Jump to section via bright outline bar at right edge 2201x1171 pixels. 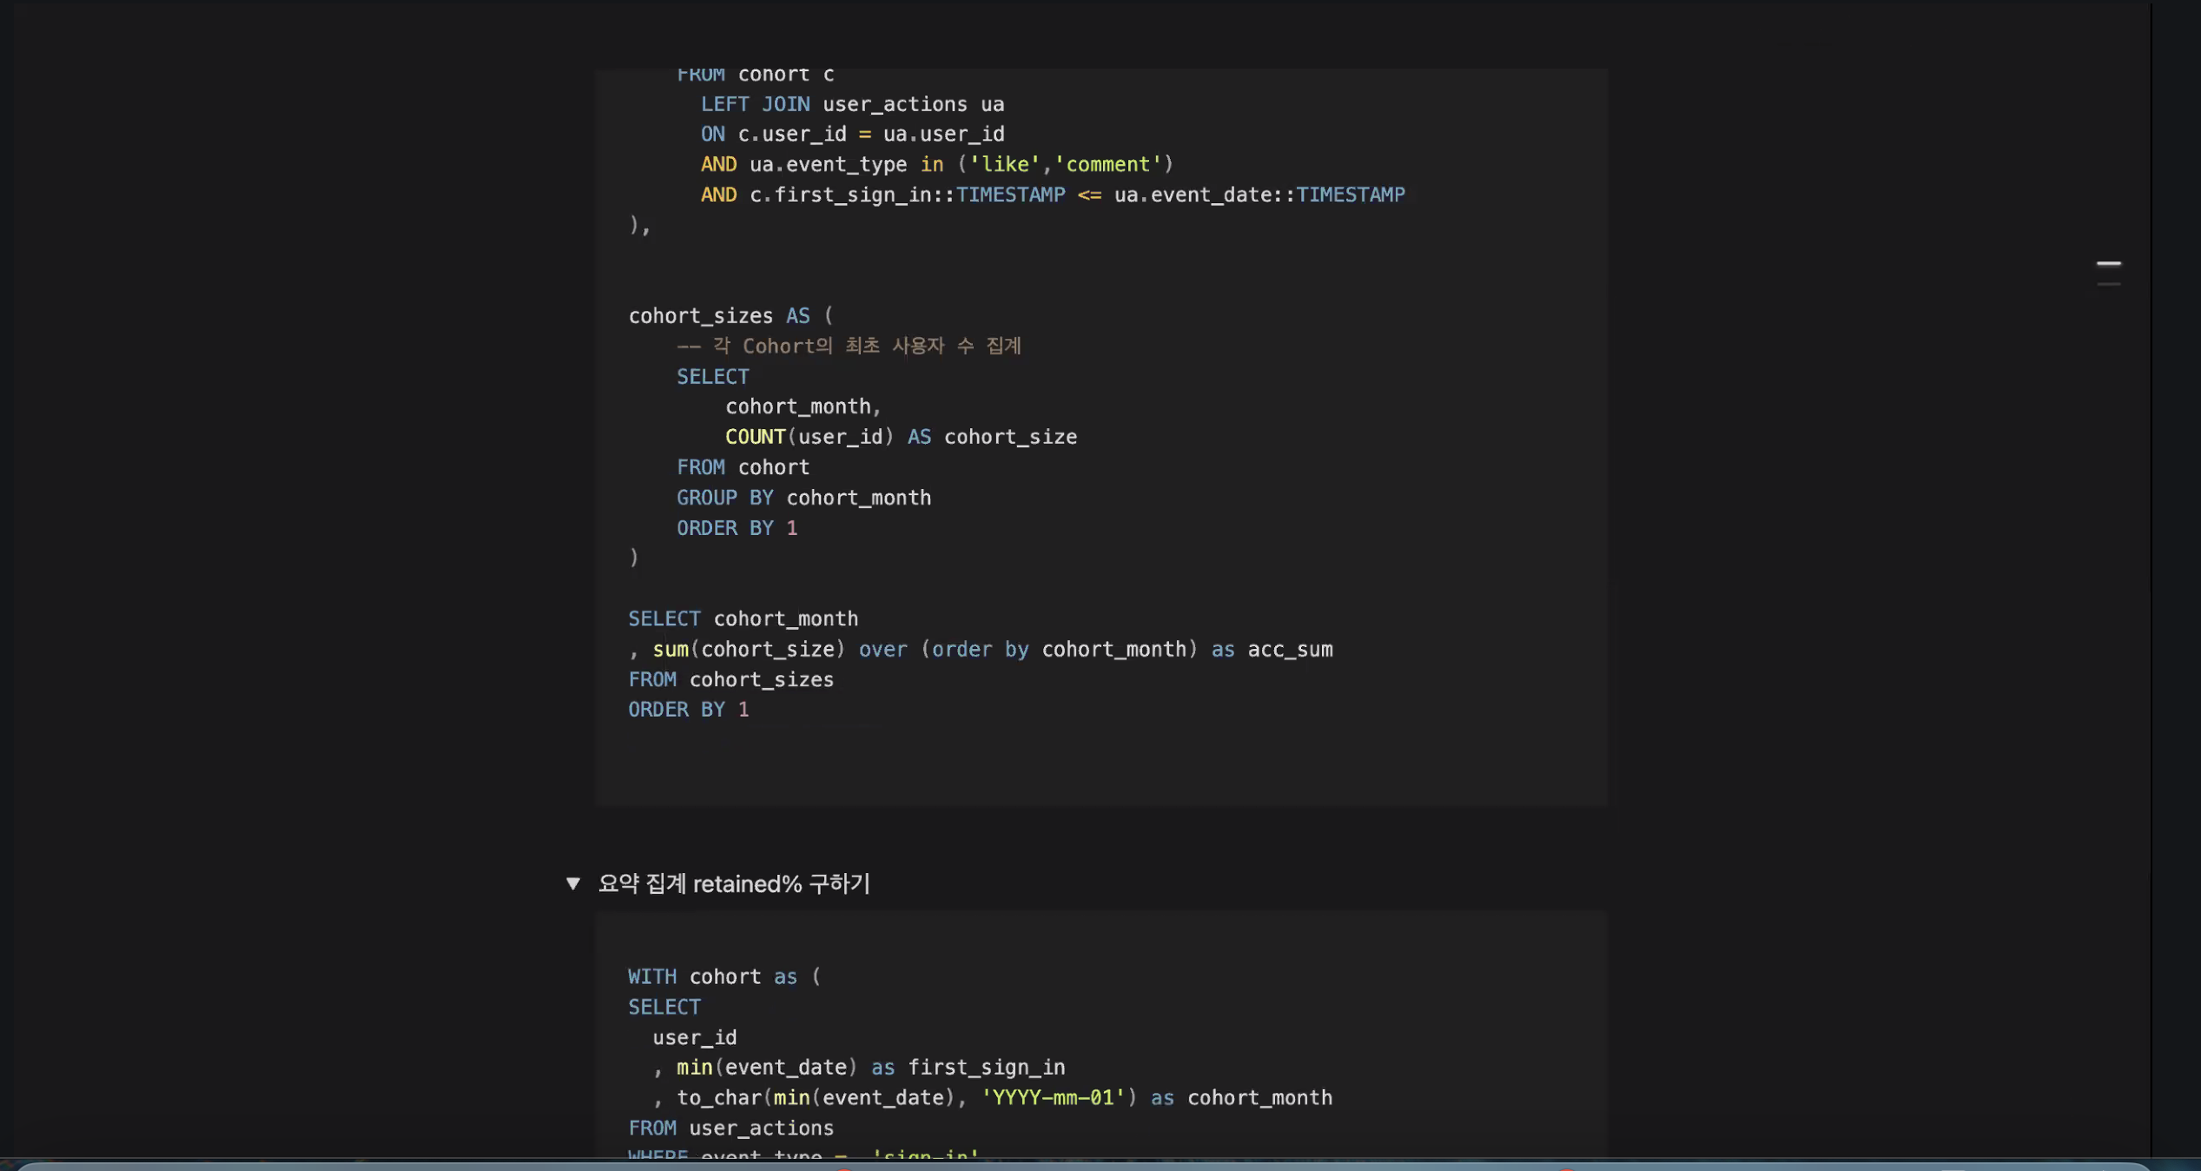point(2108,263)
